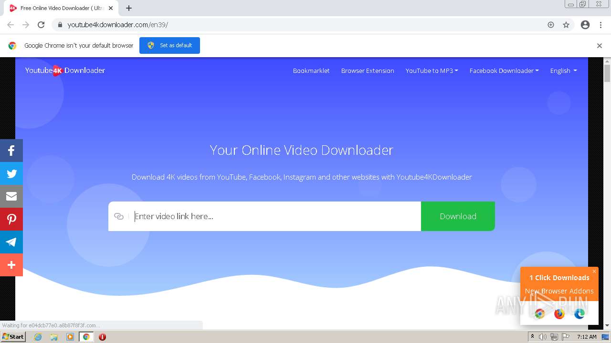Share page via Twitter sidebar icon
The height and width of the screenshot is (343, 611).
pyautogui.click(x=11, y=173)
